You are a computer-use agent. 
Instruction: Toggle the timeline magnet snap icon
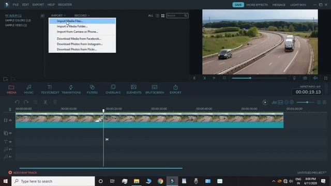(10, 109)
